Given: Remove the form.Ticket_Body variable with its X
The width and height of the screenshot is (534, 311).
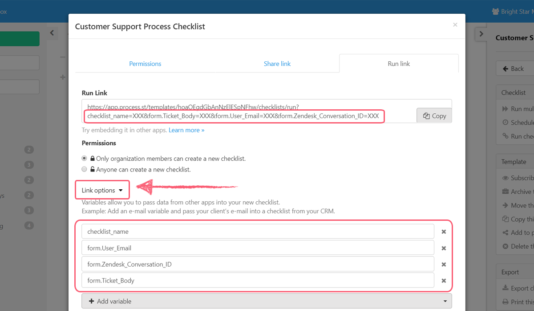Looking at the screenshot, I should pos(444,280).
